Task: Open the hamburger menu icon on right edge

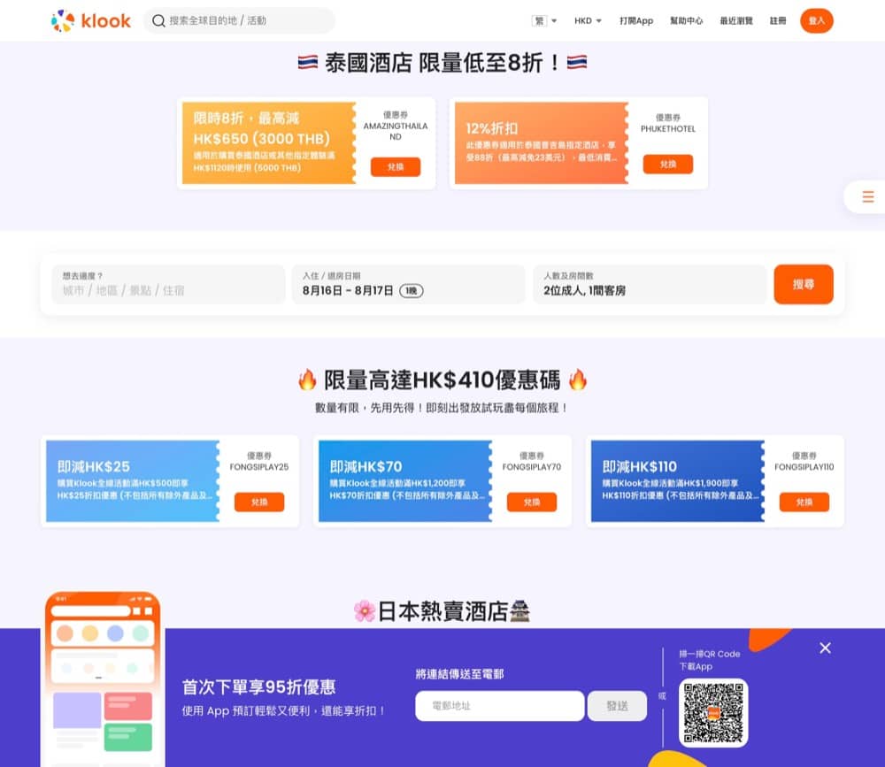Action: point(869,196)
